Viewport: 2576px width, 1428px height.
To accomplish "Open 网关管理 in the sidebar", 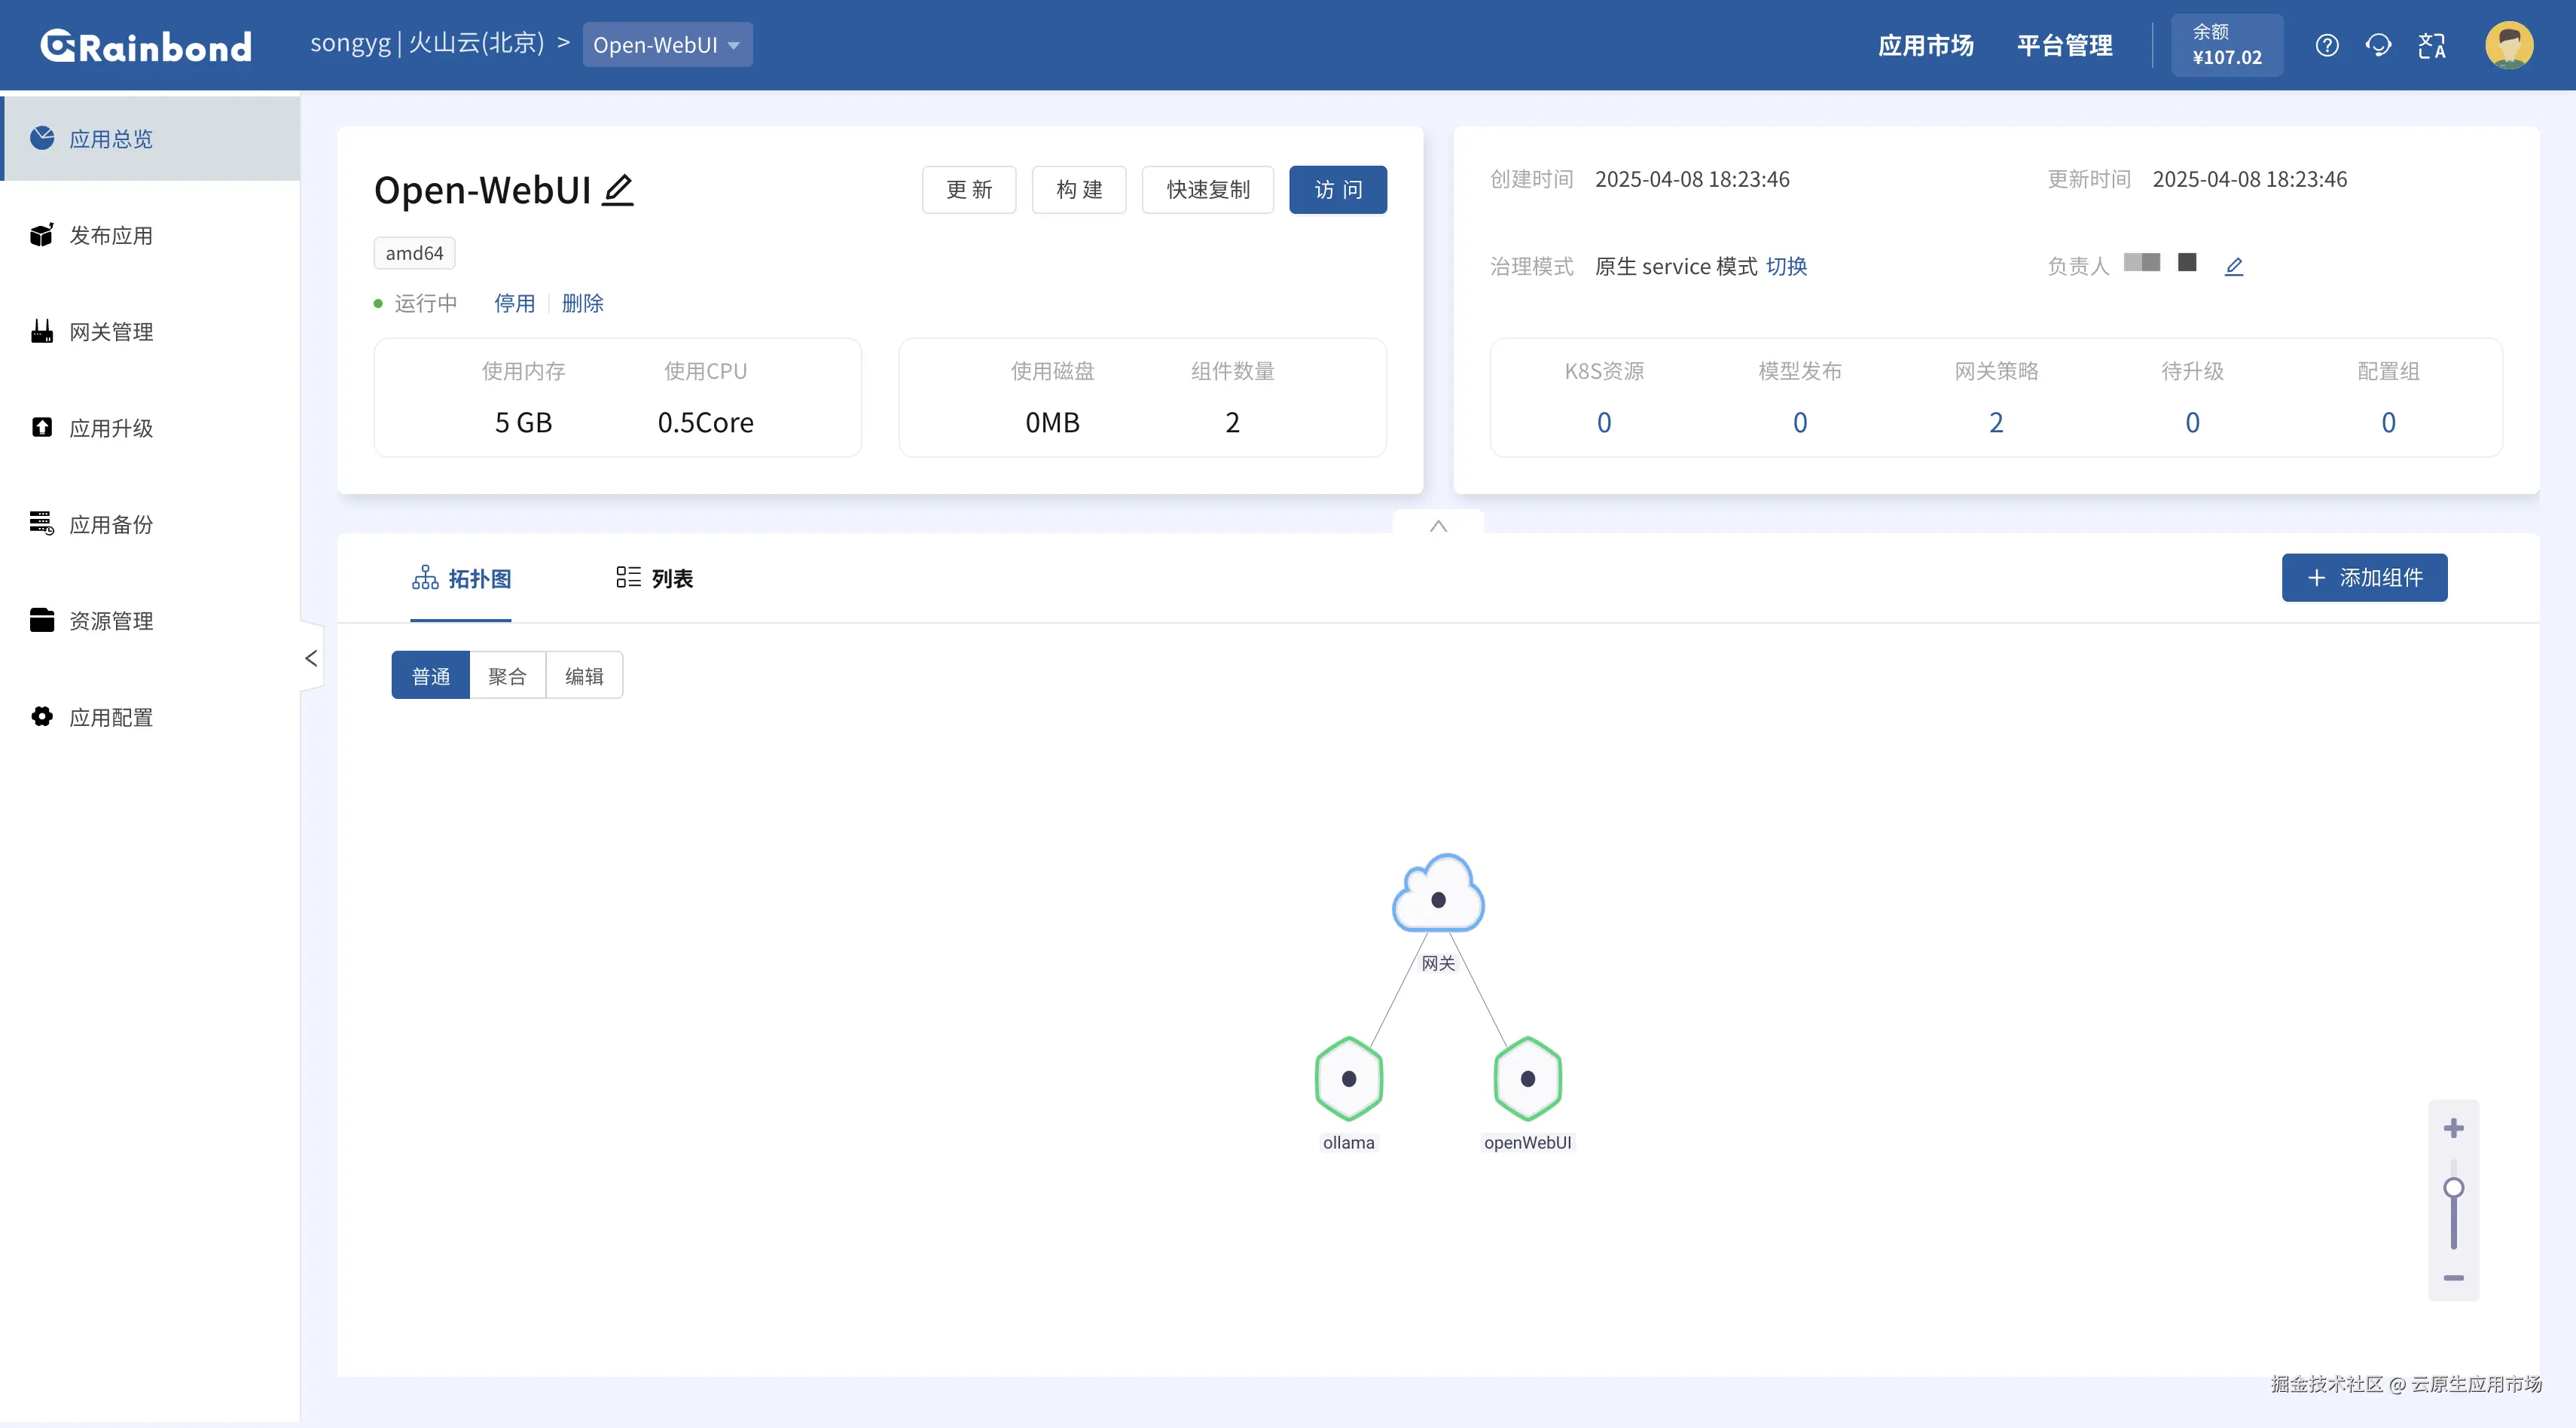I will 111,332.
